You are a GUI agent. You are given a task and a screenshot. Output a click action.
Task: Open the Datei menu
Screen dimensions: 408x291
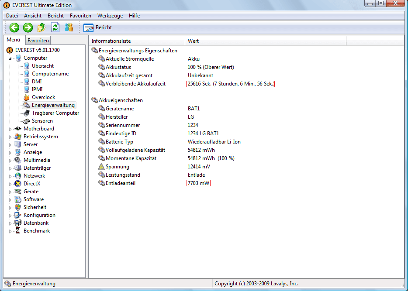click(x=12, y=16)
